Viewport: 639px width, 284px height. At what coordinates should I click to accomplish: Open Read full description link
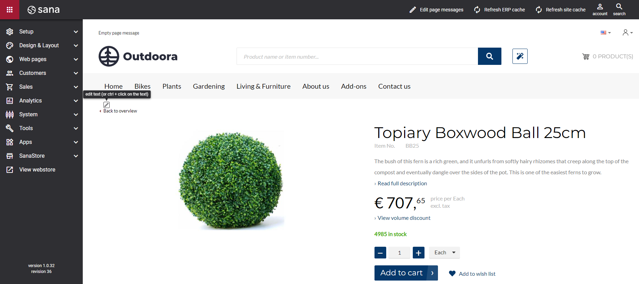(402, 184)
